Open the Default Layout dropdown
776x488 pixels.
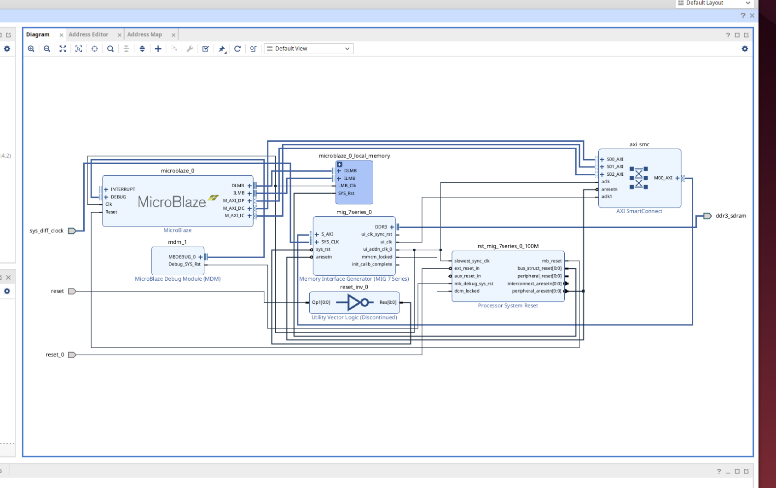click(x=714, y=3)
